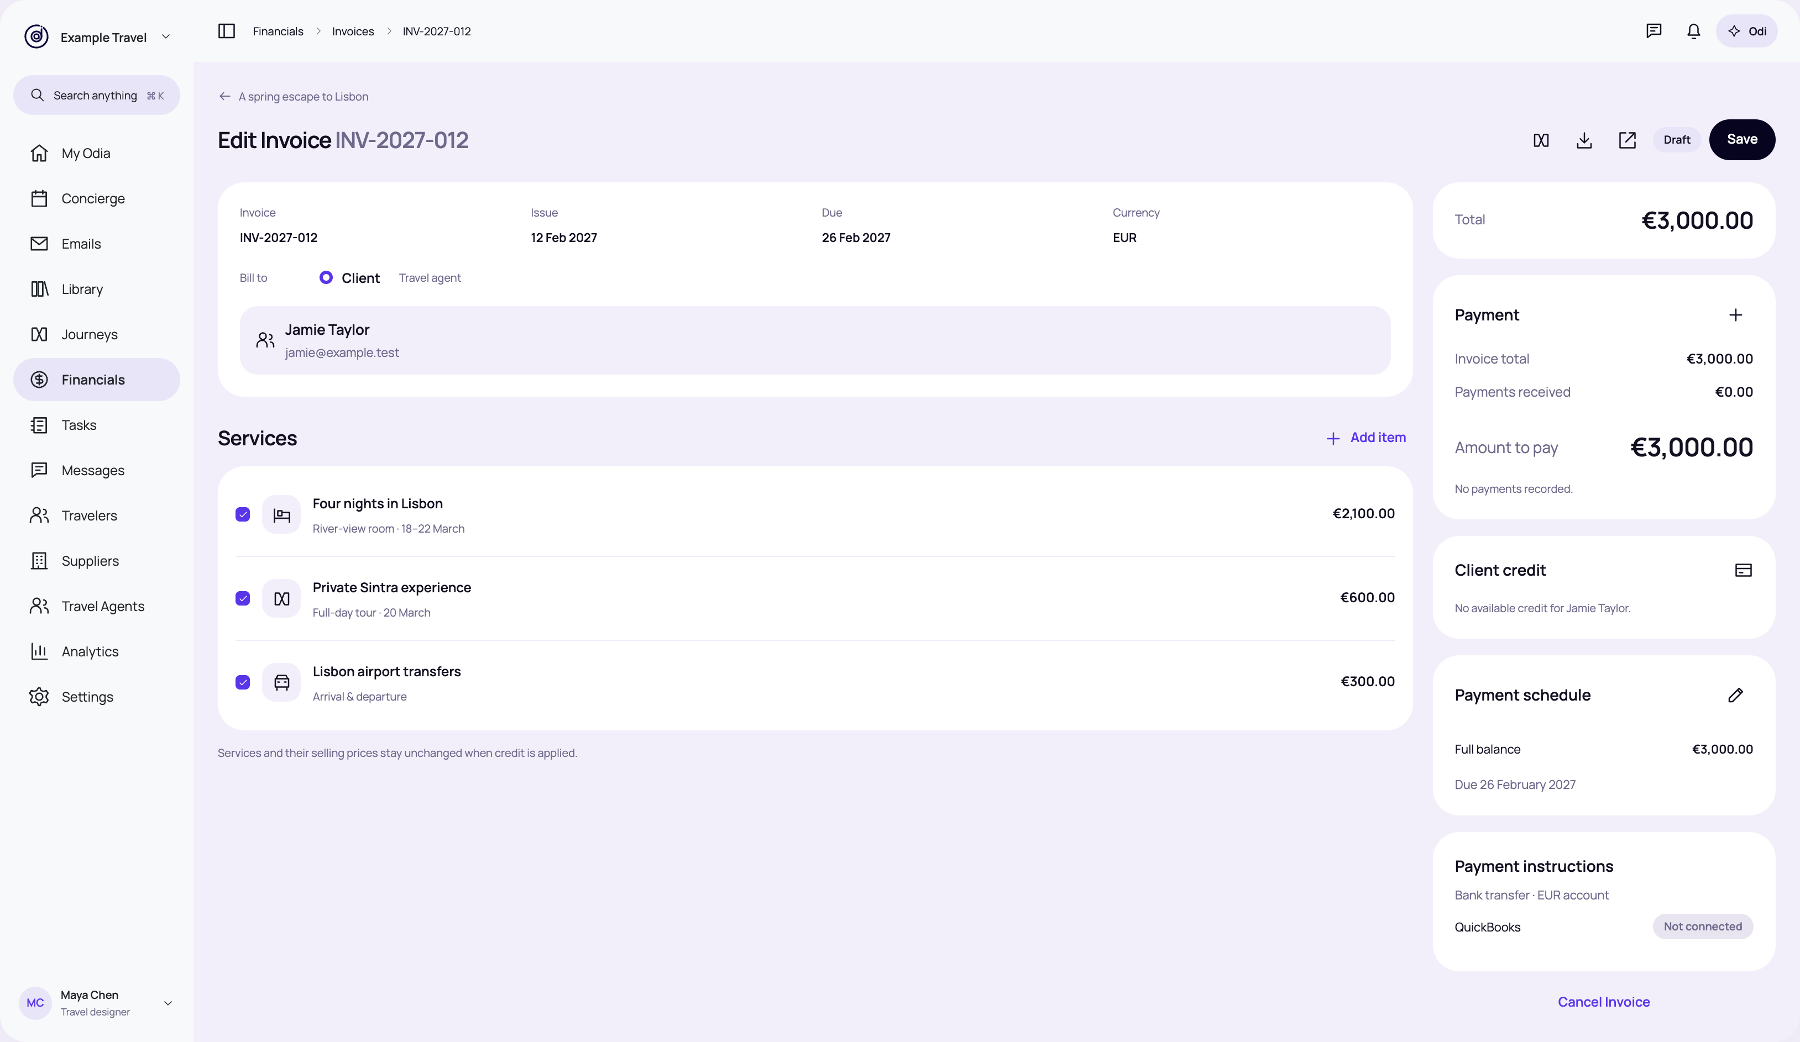Open Analytics section
Image resolution: width=1800 pixels, height=1042 pixels.
point(96,651)
